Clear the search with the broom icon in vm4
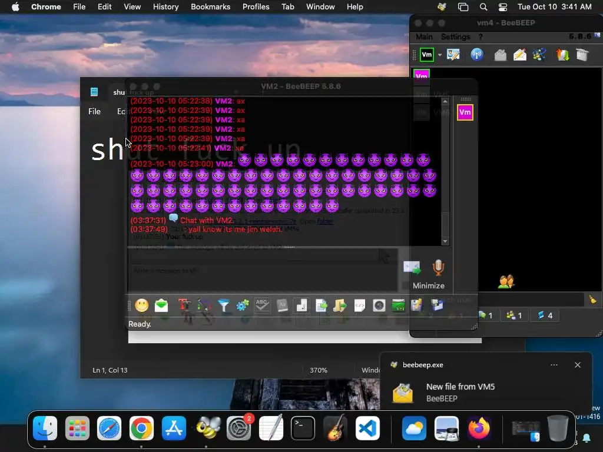This screenshot has height=452, width=603. click(x=592, y=299)
